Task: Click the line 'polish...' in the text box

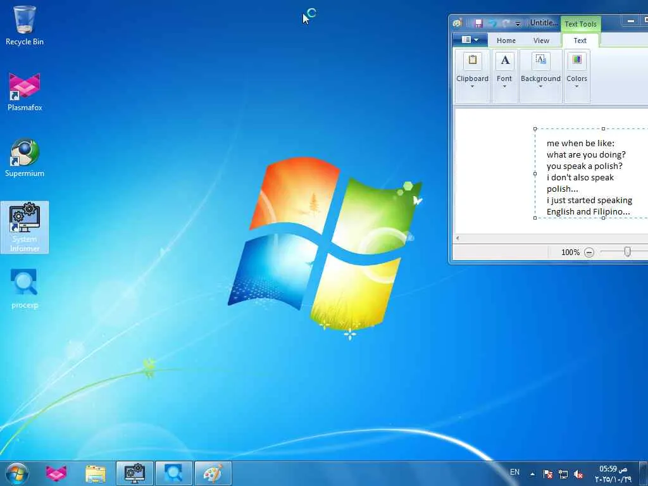Action: click(x=562, y=189)
